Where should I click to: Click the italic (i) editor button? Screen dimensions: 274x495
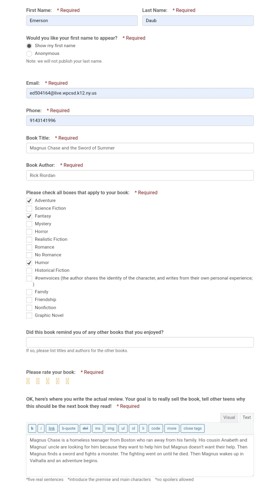[x=41, y=428]
